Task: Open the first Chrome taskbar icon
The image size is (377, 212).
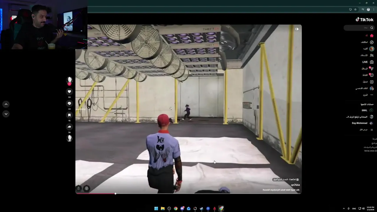Action: 176,208
